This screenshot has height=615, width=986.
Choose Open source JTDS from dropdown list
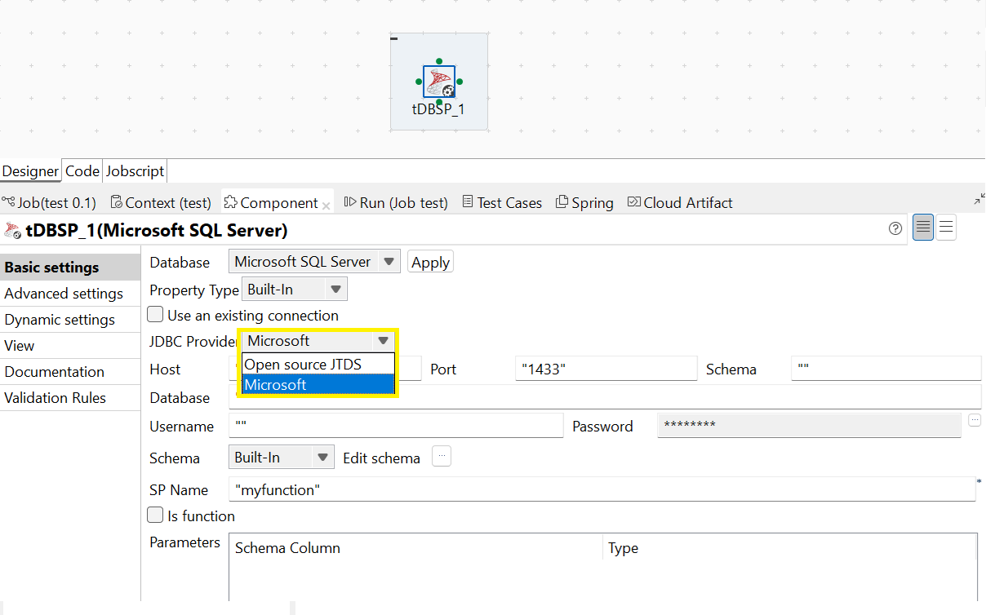coord(303,365)
